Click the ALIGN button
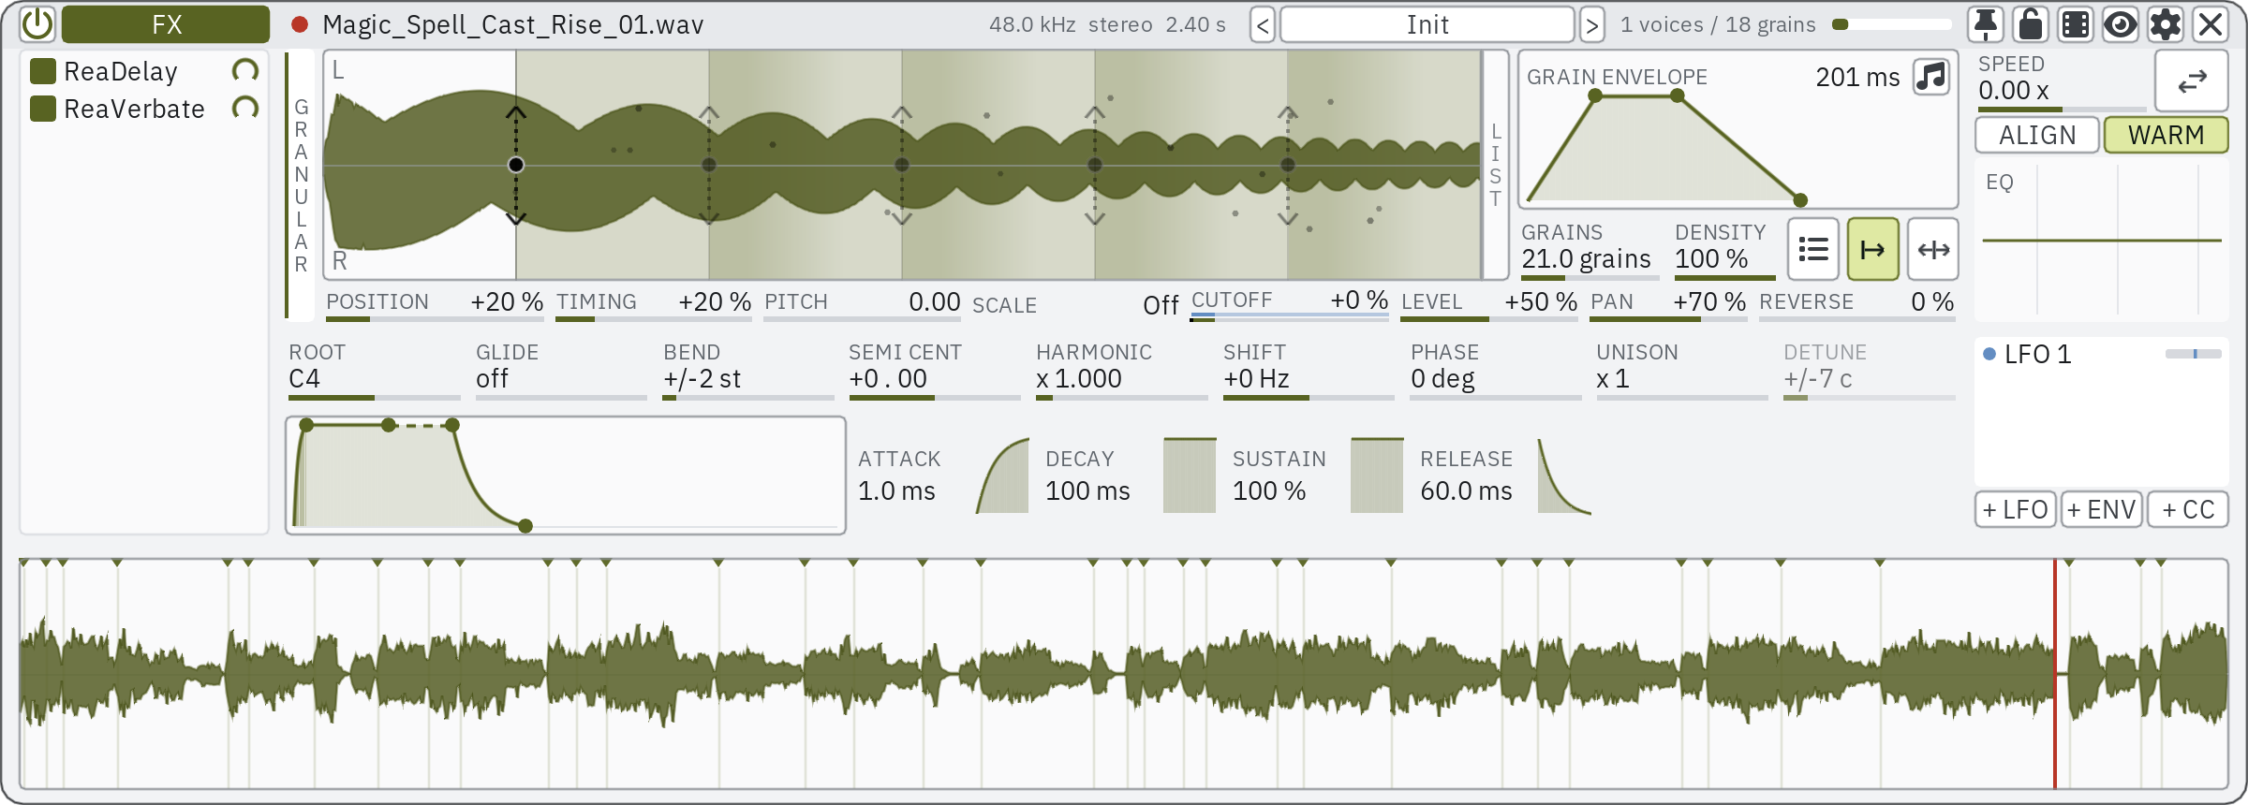This screenshot has width=2248, height=805. tap(2037, 135)
